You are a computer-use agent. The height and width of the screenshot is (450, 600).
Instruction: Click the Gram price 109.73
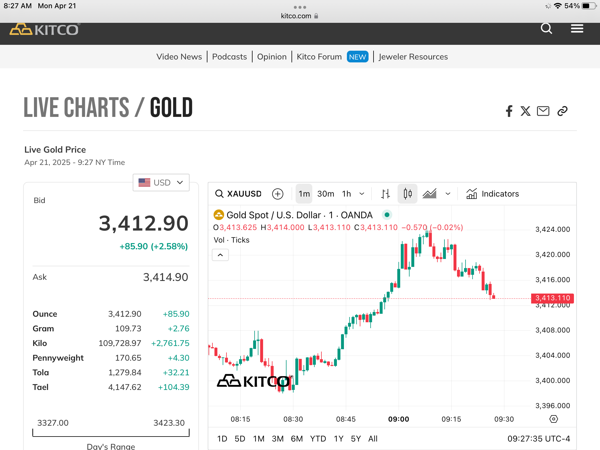click(x=128, y=328)
